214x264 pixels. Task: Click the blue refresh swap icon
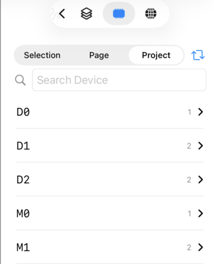pos(198,55)
